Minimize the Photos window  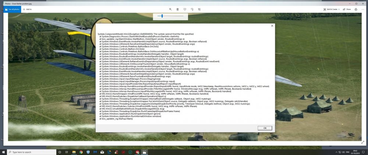[350, 4]
